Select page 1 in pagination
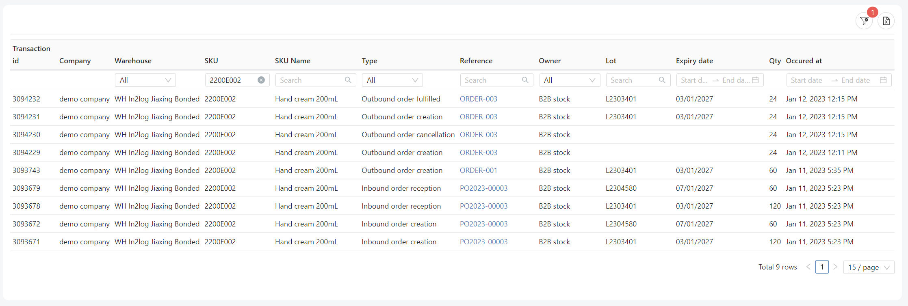 pos(822,267)
